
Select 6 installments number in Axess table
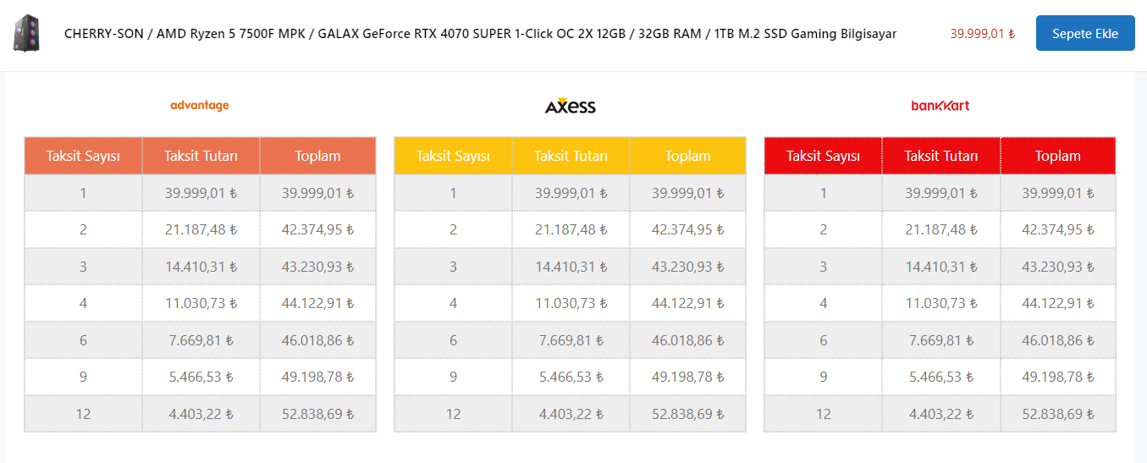pos(453,340)
